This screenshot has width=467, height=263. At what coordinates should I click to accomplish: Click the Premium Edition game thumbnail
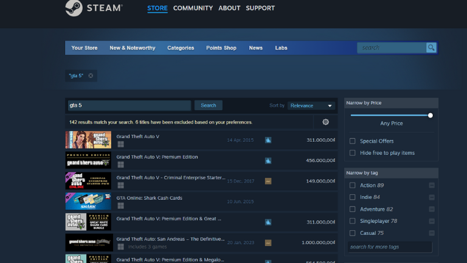[88, 160]
